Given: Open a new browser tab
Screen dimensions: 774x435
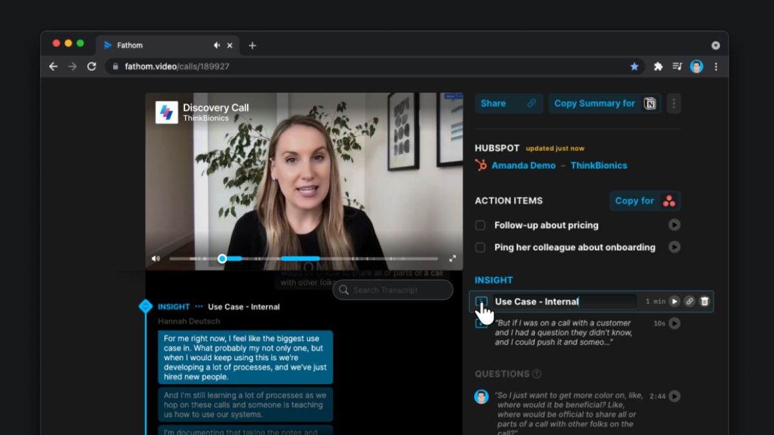Looking at the screenshot, I should 252,45.
